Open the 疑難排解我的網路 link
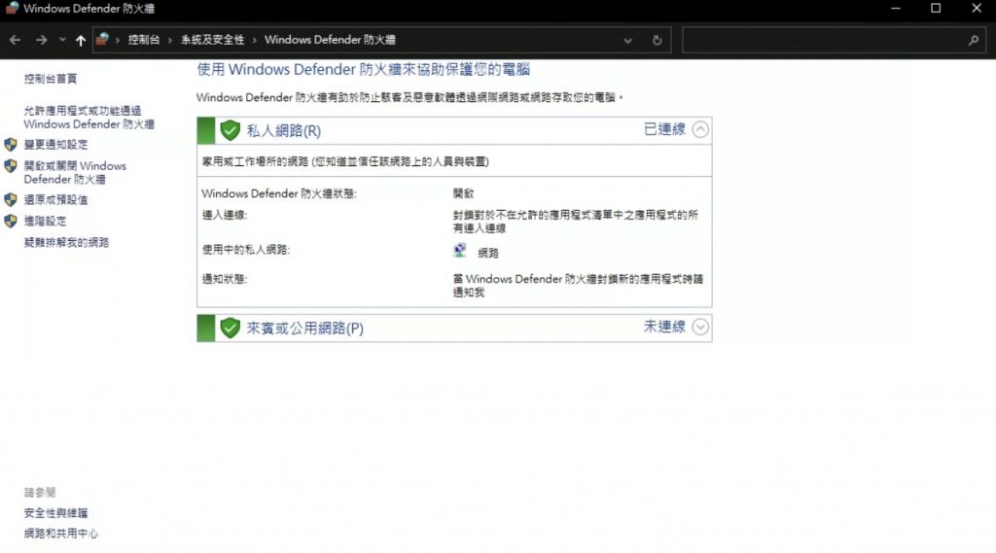The image size is (996, 553). coord(67,243)
